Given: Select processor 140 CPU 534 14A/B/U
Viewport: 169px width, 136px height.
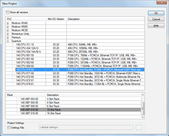Looking at the screenshot, I should coord(29,52).
